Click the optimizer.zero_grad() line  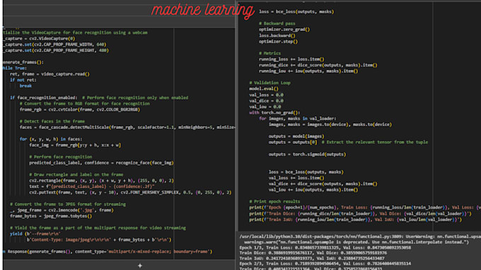coord(284,30)
